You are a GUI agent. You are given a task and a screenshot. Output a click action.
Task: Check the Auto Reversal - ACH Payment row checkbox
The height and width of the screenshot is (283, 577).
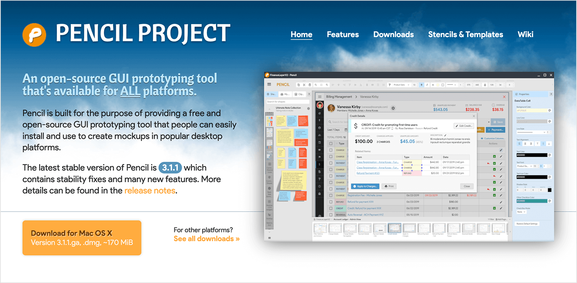point(331,215)
